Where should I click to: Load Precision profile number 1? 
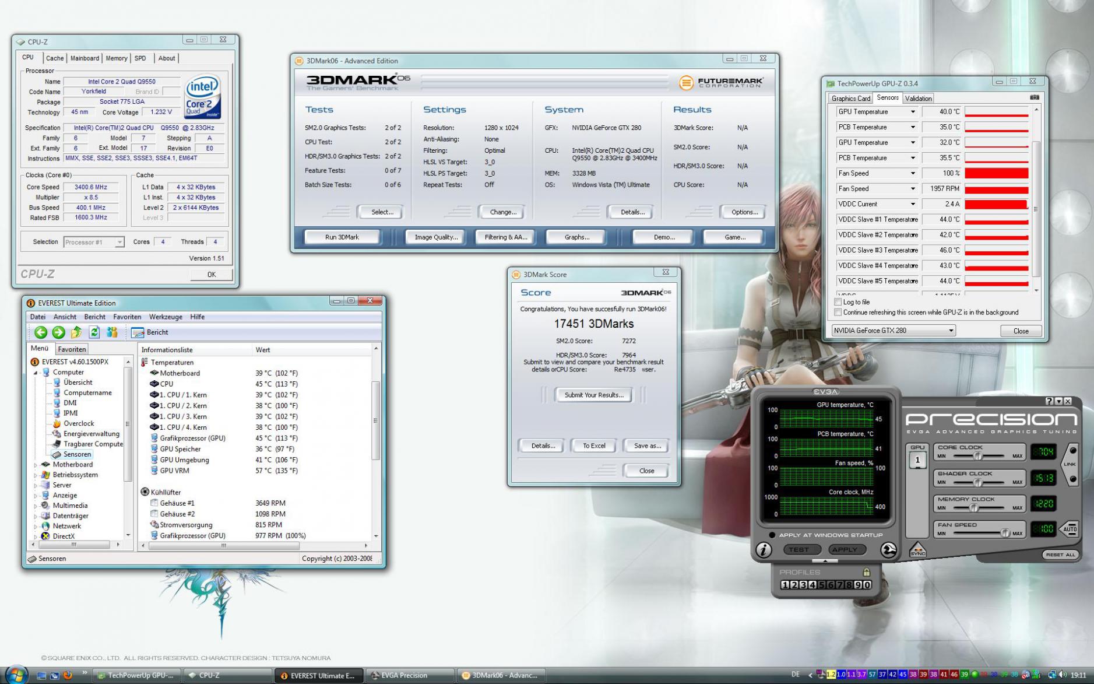point(785,585)
